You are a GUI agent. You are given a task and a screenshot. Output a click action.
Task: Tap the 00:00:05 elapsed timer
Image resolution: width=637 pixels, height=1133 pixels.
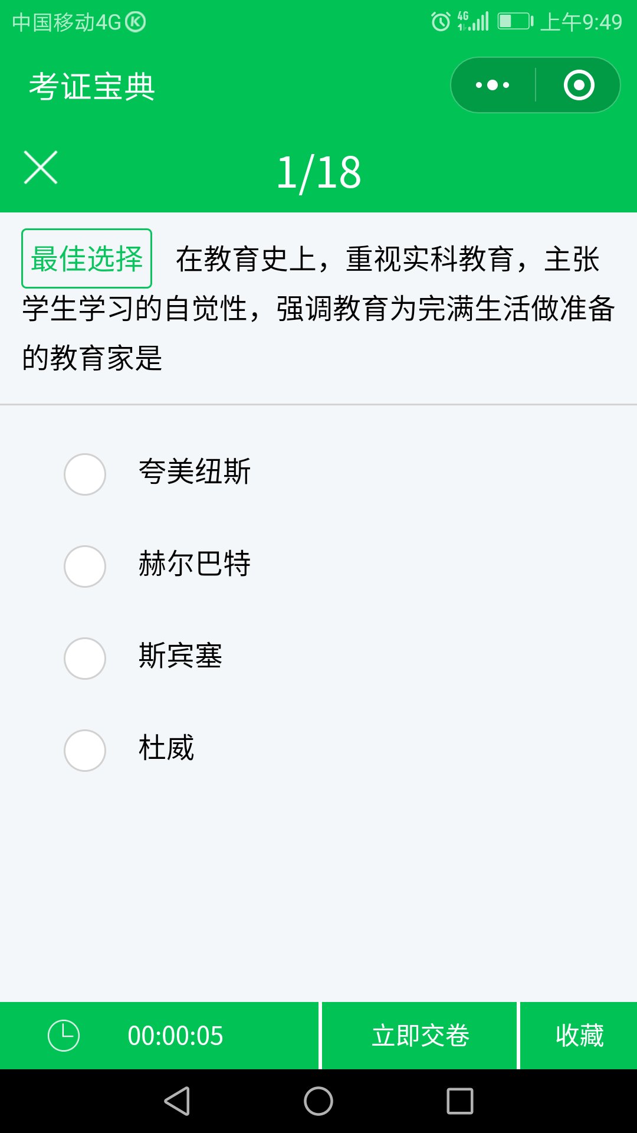coord(176,1036)
